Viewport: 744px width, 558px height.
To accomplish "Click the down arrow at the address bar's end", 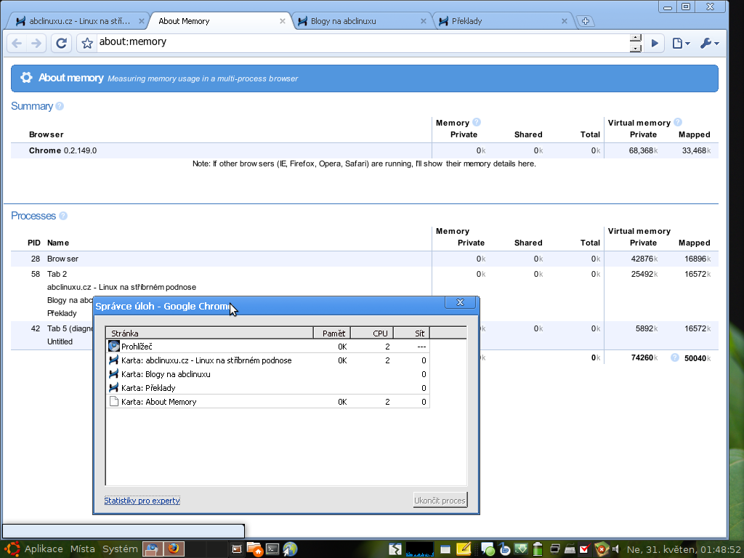I will (635, 48).
